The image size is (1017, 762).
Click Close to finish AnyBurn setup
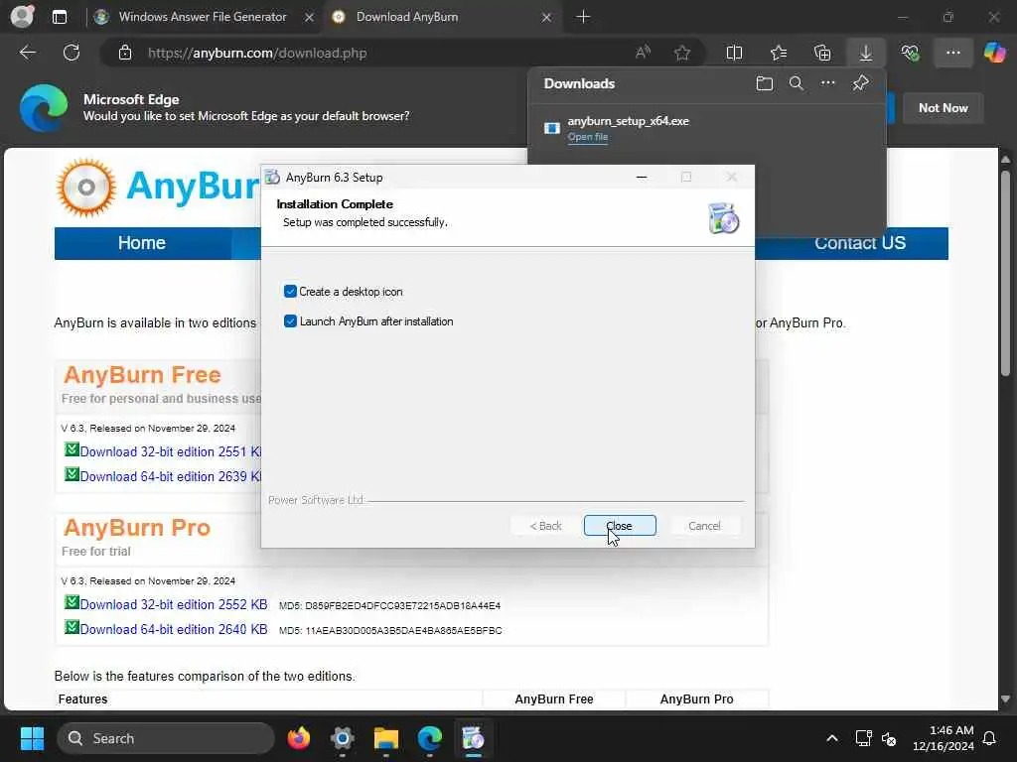point(620,526)
